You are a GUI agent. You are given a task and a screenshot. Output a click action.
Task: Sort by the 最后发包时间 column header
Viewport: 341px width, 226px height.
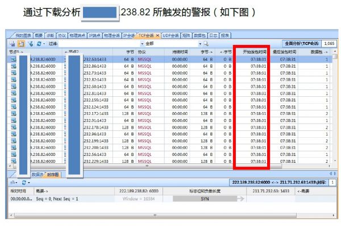(x=284, y=52)
